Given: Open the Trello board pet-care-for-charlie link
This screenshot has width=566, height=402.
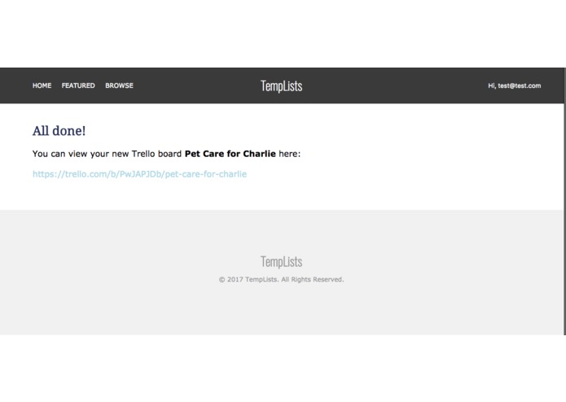Looking at the screenshot, I should tap(140, 174).
